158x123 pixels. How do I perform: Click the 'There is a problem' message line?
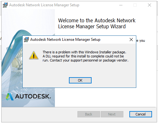click(84, 52)
